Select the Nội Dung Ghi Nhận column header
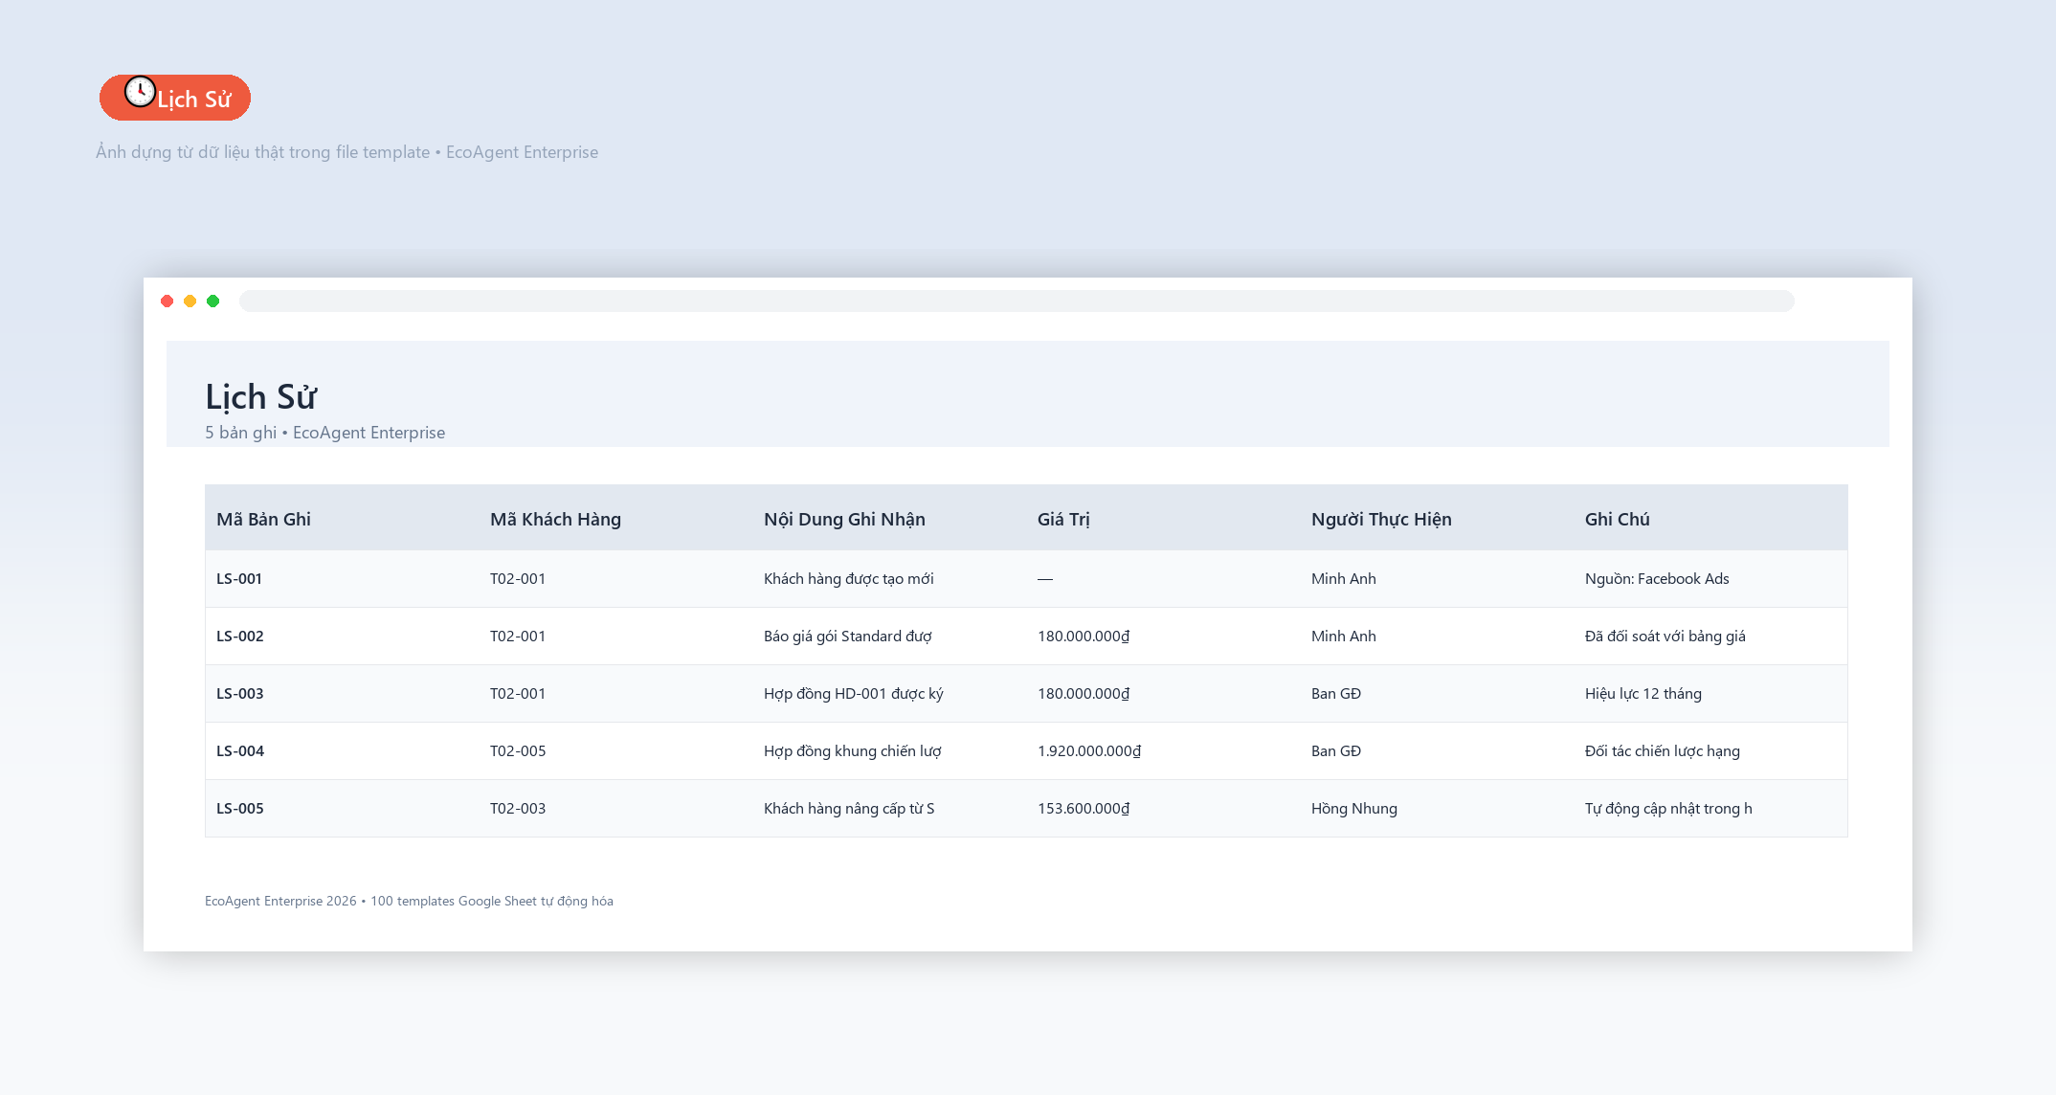This screenshot has width=2056, height=1095. 844,519
